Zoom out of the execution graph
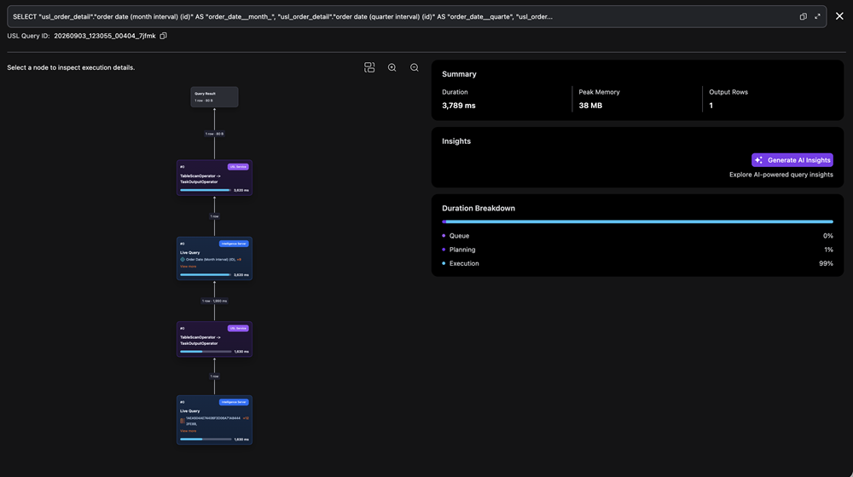Viewport: 853px width, 477px height. [415, 67]
